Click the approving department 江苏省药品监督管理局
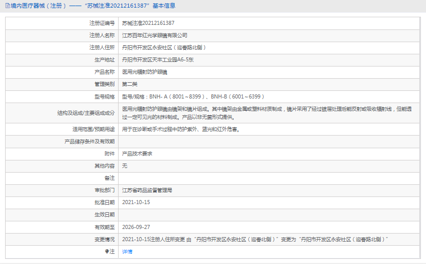 pos(147,190)
